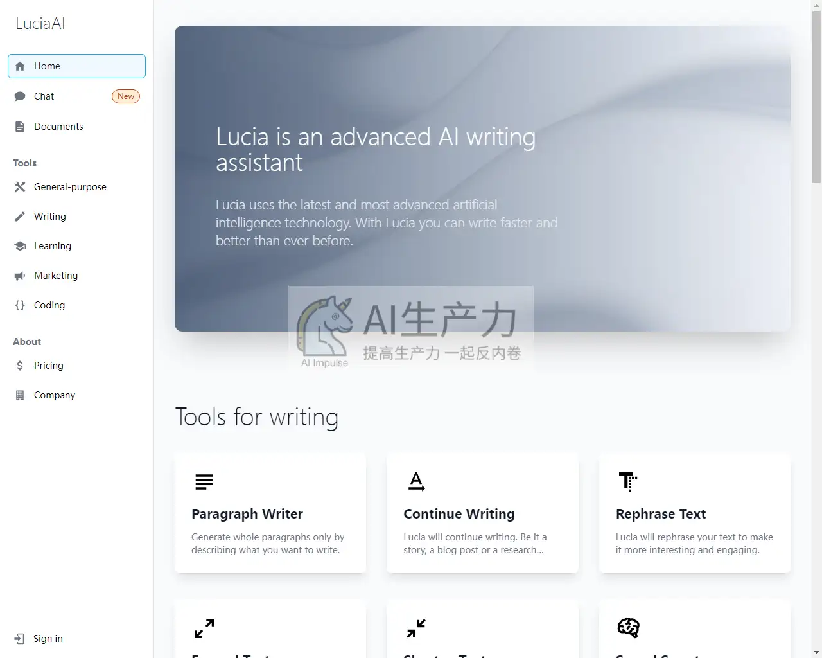Click the Sign in arrow icon
The height and width of the screenshot is (658, 822).
20,639
